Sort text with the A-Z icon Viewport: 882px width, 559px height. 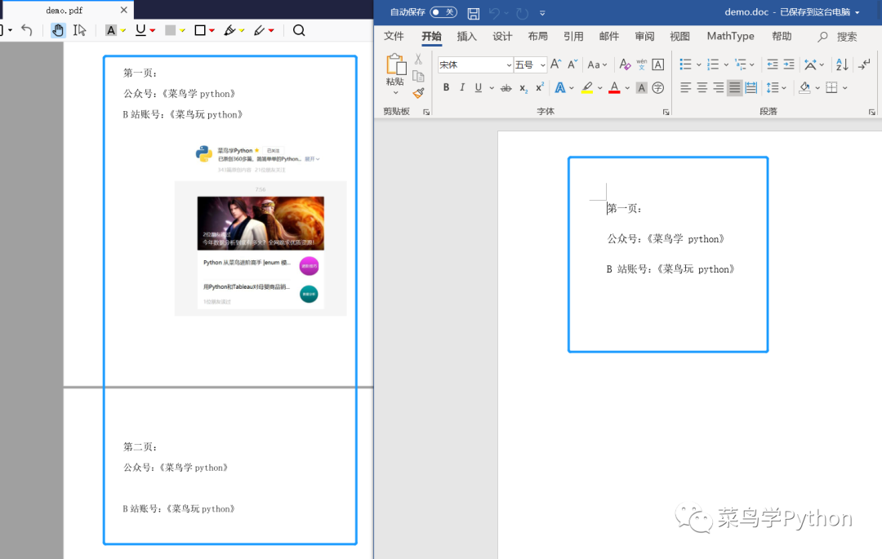pyautogui.click(x=842, y=64)
